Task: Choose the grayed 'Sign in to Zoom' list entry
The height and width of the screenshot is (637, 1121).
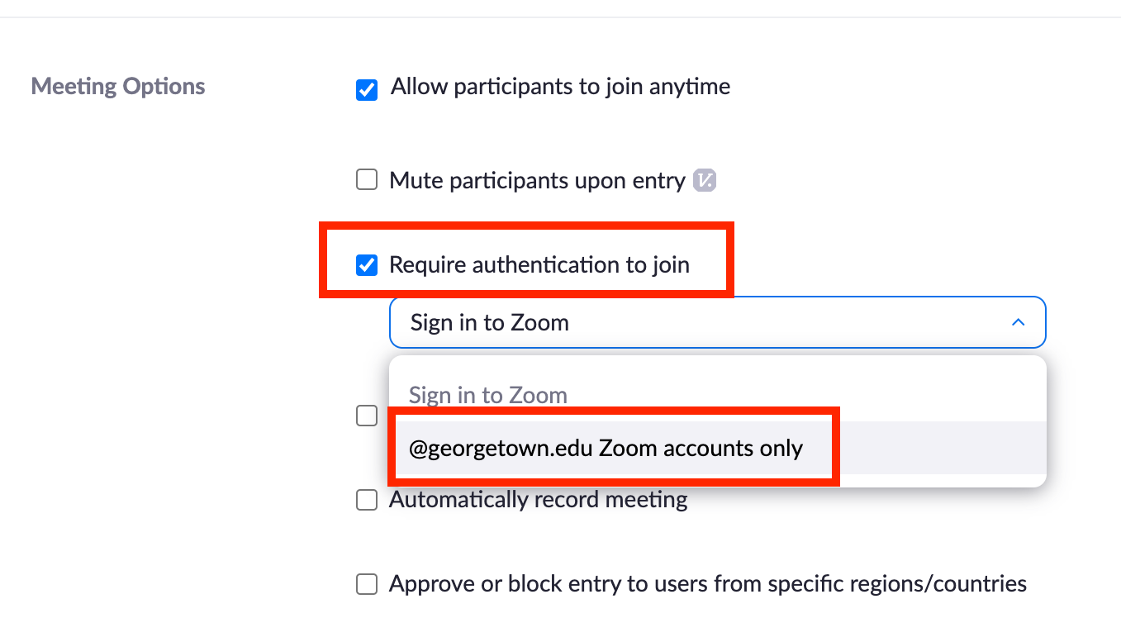Action: pos(488,395)
